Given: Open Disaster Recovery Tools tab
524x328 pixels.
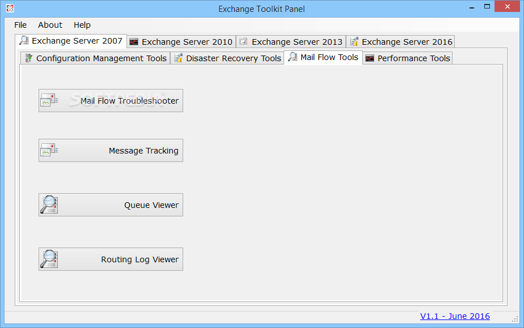Looking at the screenshot, I should point(227,58).
